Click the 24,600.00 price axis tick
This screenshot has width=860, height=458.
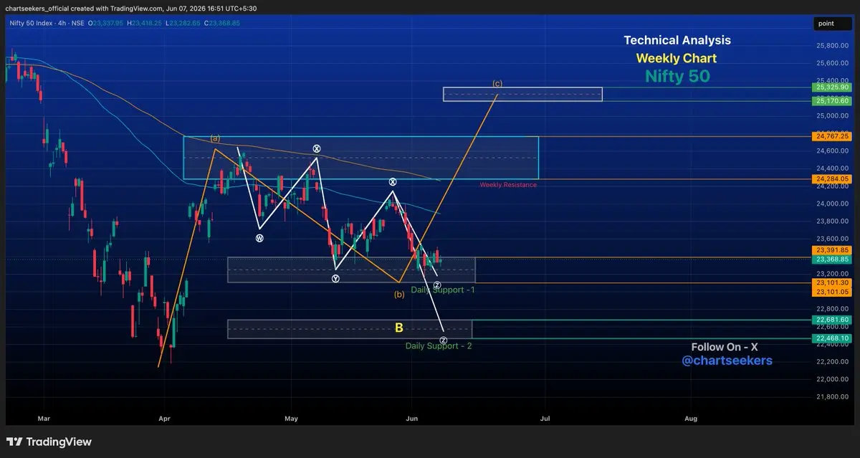tap(833, 151)
